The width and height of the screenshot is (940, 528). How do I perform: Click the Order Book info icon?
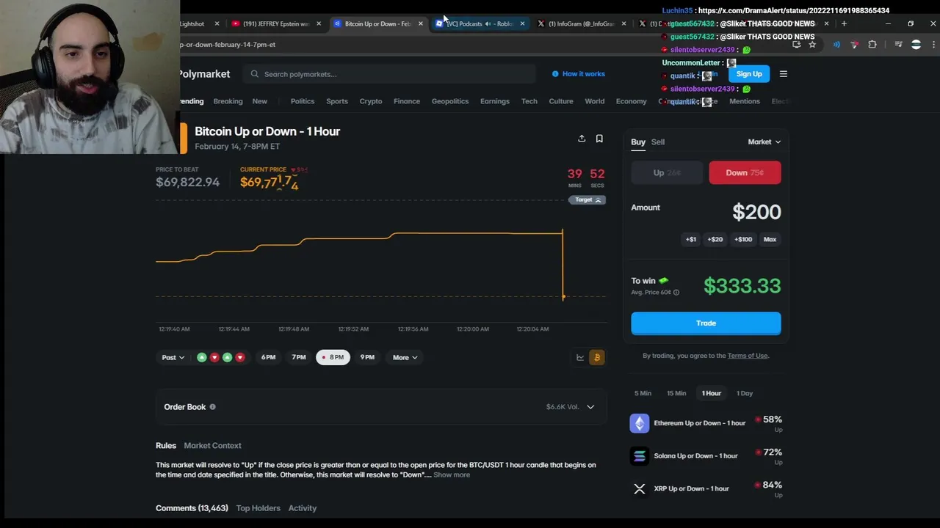(x=212, y=407)
